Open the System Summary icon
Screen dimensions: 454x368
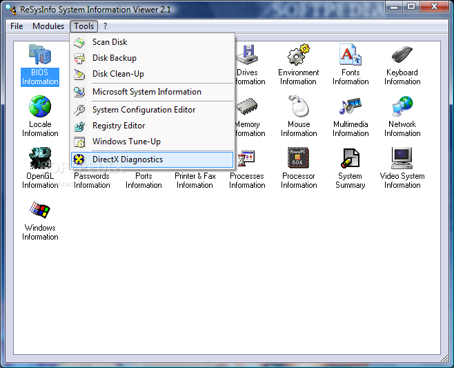tap(351, 158)
